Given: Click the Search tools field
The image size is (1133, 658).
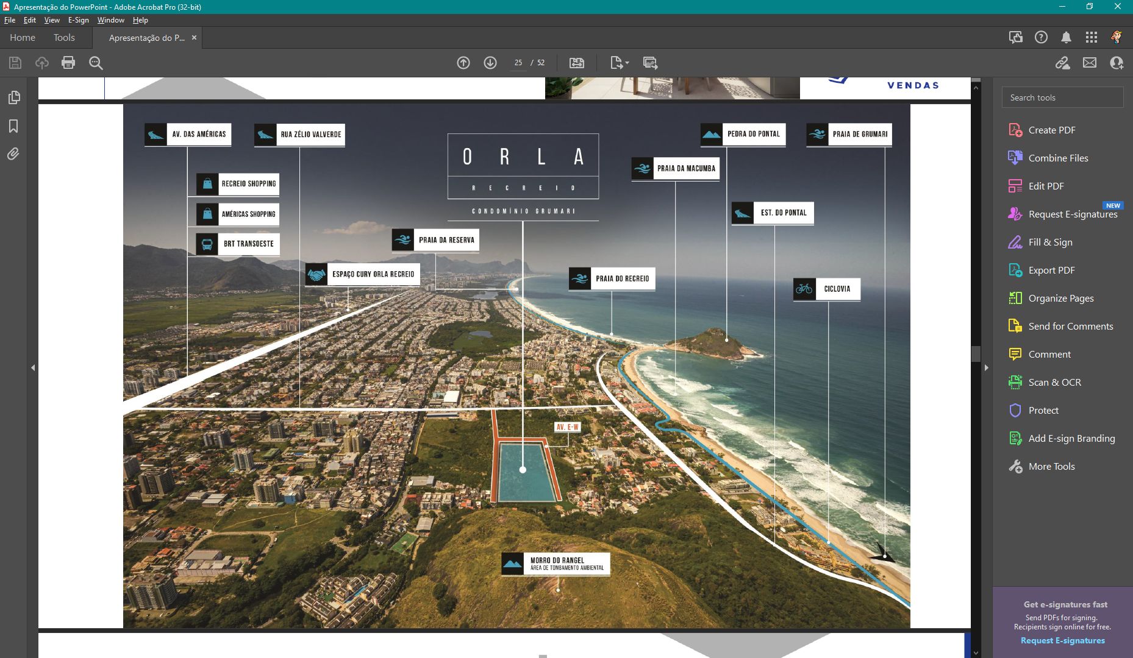Looking at the screenshot, I should coord(1062,97).
